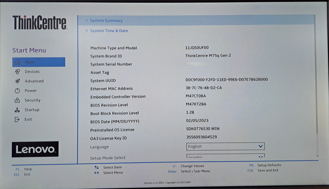Click SDK0T76530 WIN license value

(203, 129)
